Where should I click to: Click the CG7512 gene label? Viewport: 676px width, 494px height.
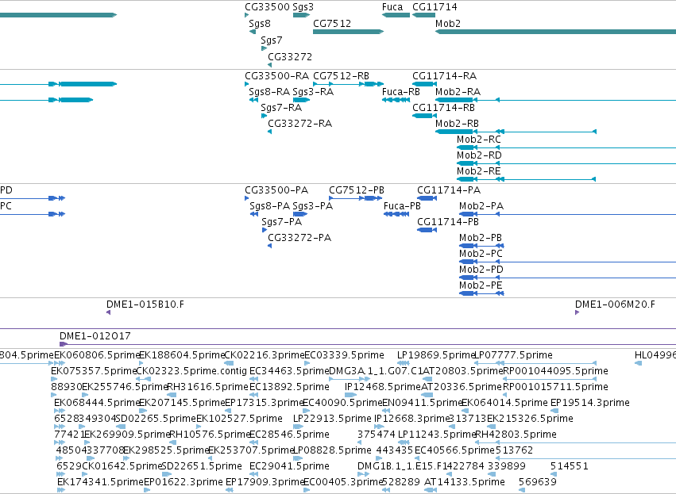[332, 23]
